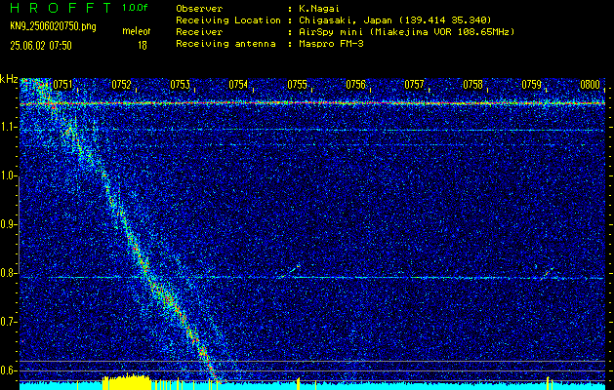
Task: Select the "0.7" frequency axis label
Action: pyautogui.click(x=9, y=322)
